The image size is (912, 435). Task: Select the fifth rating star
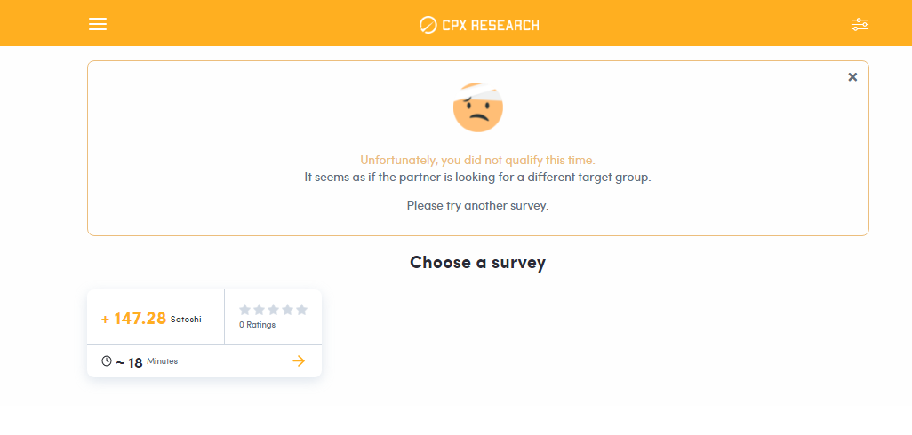pyautogui.click(x=301, y=310)
